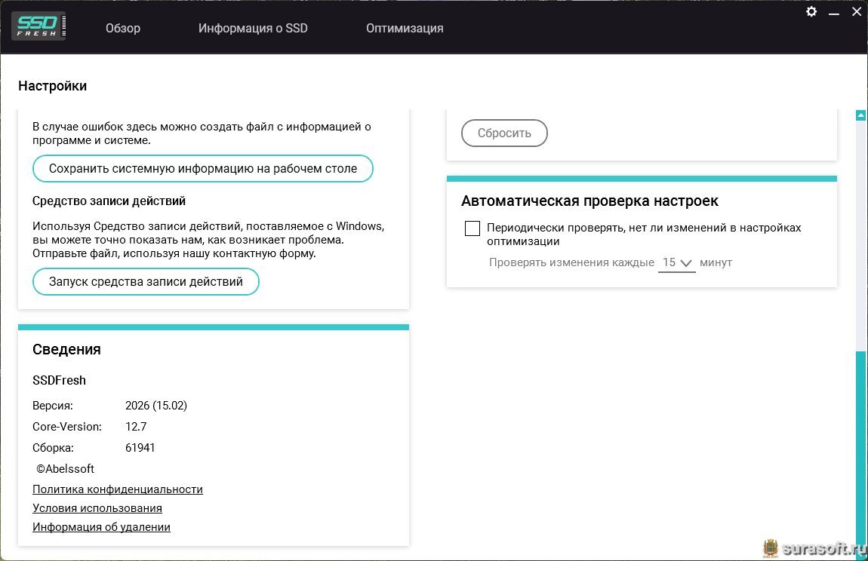Expand the 15 minutes interval dropdown
Image resolution: width=868 pixels, height=561 pixels.
[x=676, y=263]
